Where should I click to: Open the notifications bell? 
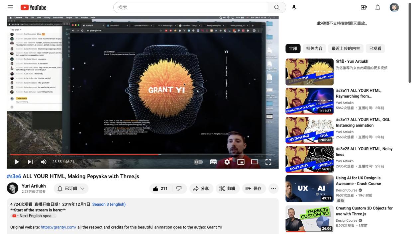(378, 7)
